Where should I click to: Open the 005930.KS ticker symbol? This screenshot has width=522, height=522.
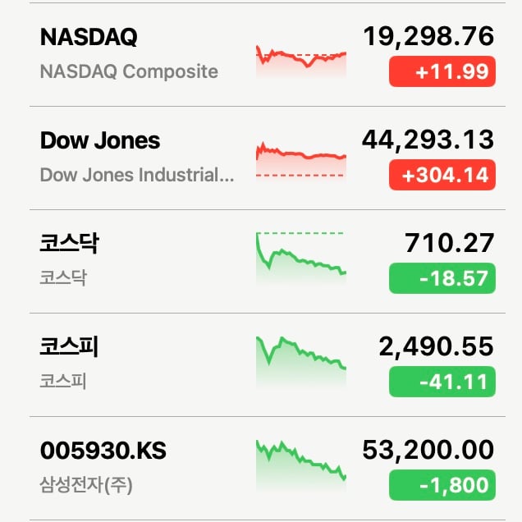pos(103,451)
